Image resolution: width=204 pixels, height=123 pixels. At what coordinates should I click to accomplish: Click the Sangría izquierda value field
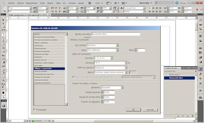(x=109, y=92)
